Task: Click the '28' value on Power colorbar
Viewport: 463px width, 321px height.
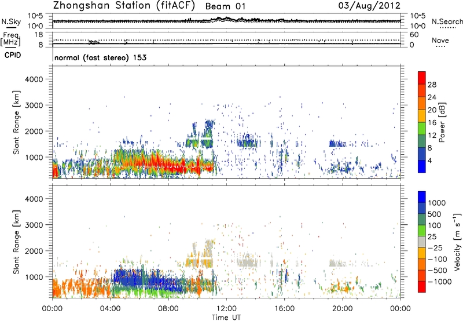Action: pyautogui.click(x=432, y=85)
